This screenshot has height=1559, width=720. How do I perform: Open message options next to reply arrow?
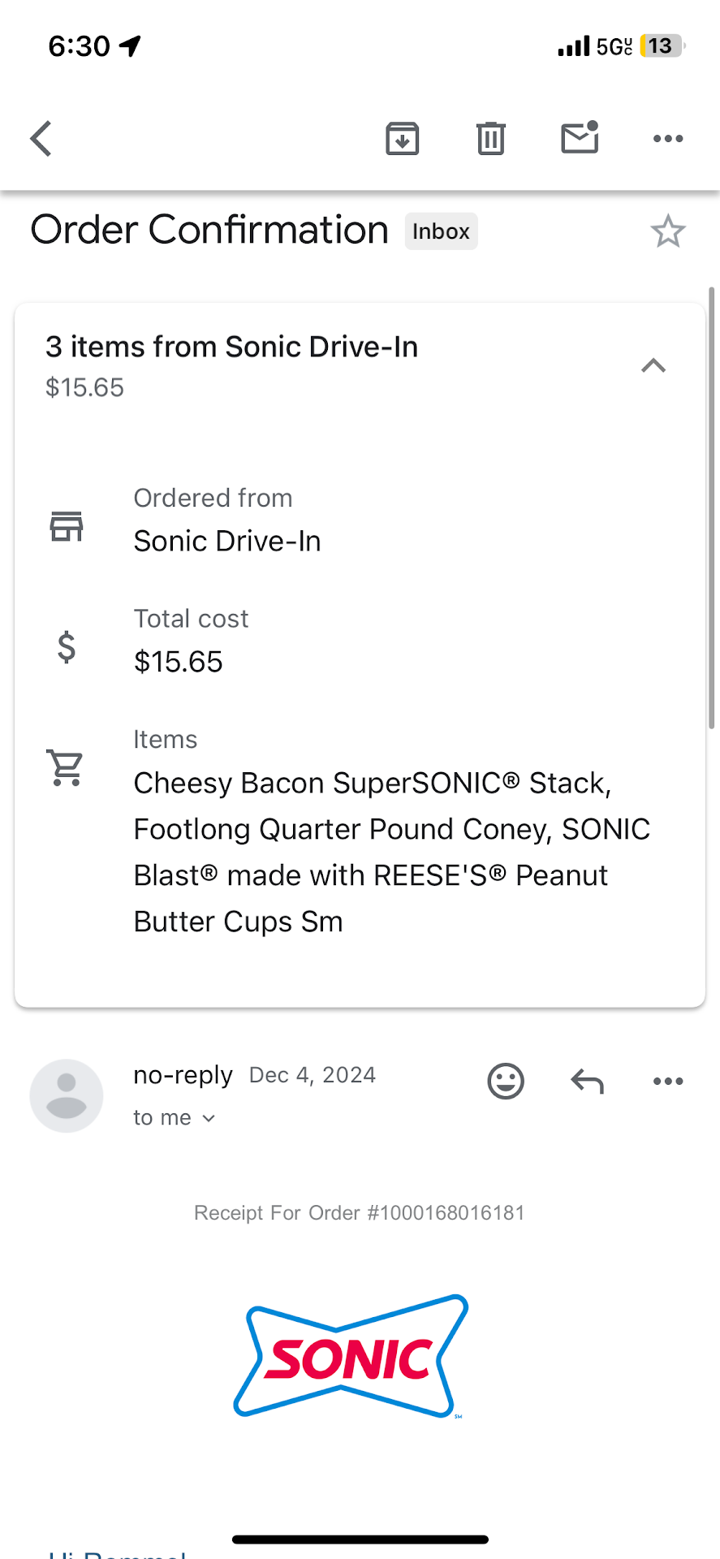(668, 1082)
